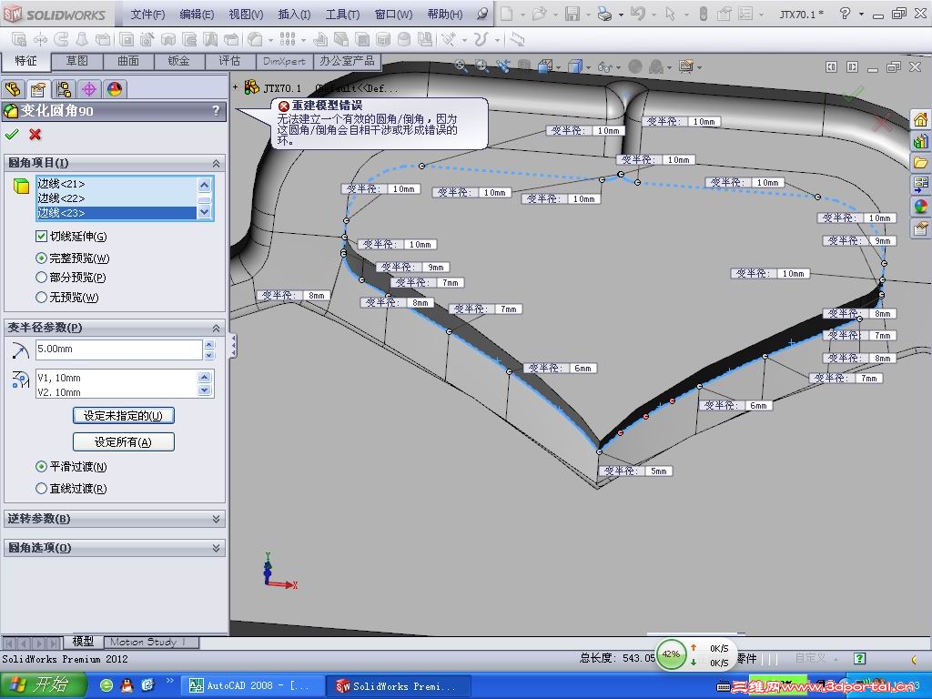Expand the 逆转参数 section
This screenshot has height=699, width=932.
tap(216, 519)
